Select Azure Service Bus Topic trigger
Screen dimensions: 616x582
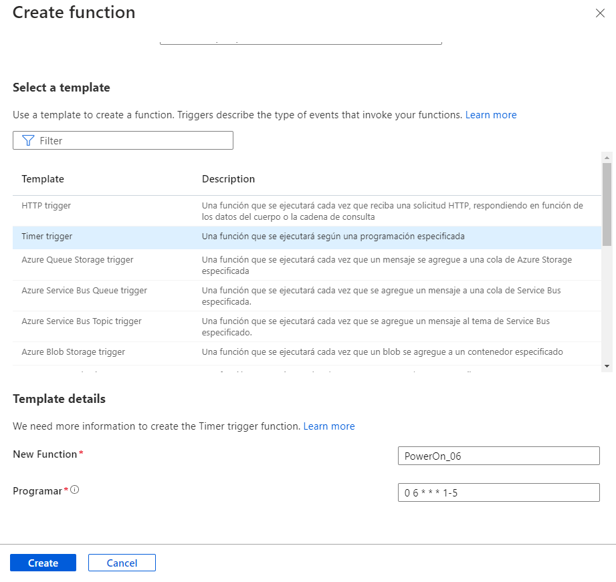(82, 321)
